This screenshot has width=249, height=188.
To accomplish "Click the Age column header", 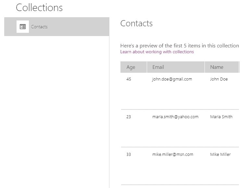I will (131, 67).
